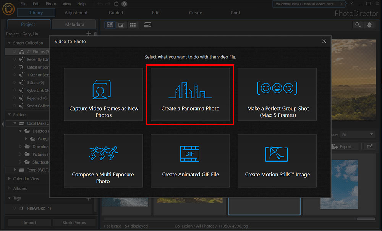Open Stock Photos
The width and height of the screenshot is (382, 231).
click(74, 223)
